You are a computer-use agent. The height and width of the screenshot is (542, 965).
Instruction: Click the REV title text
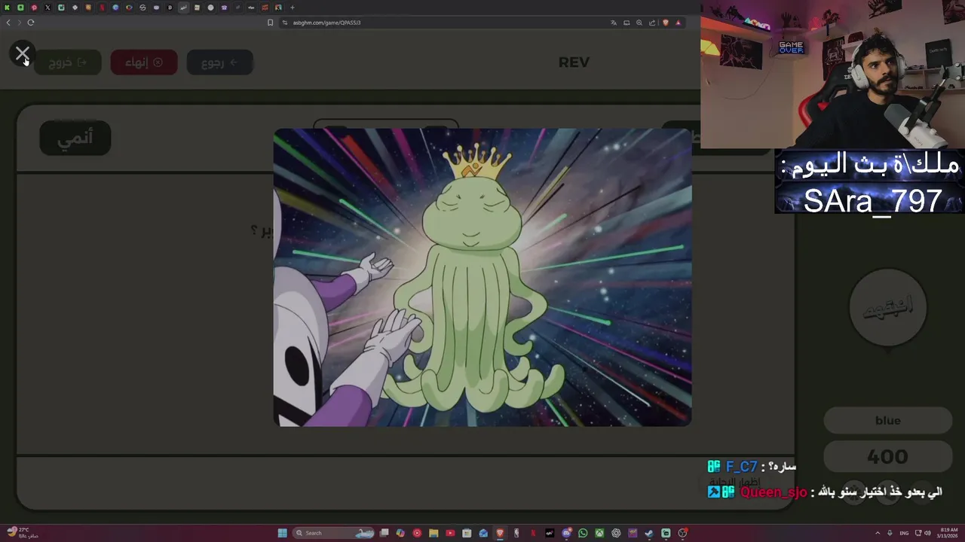[574, 62]
